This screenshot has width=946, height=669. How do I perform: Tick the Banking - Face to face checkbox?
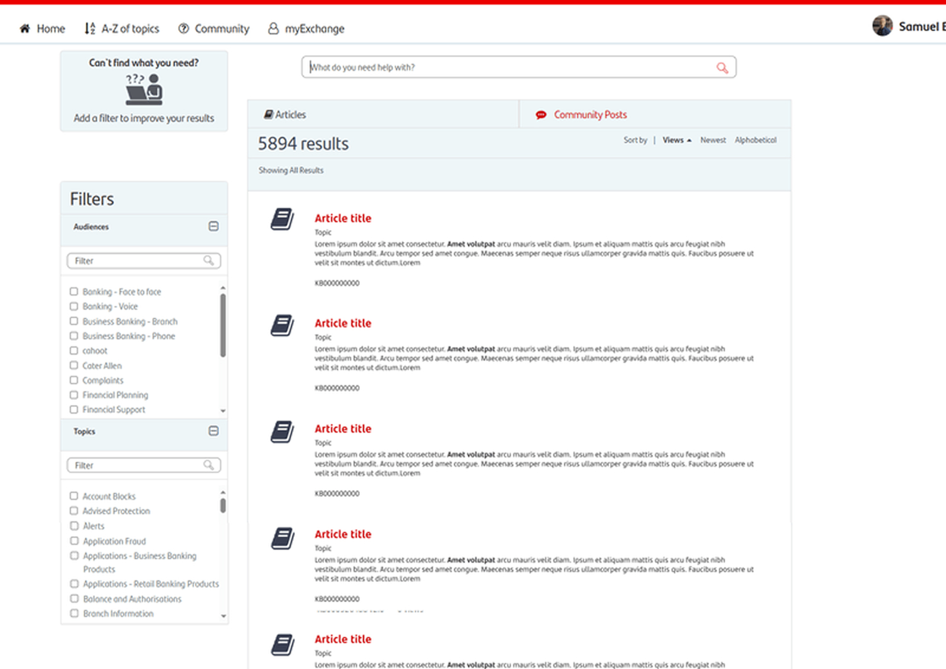click(74, 291)
